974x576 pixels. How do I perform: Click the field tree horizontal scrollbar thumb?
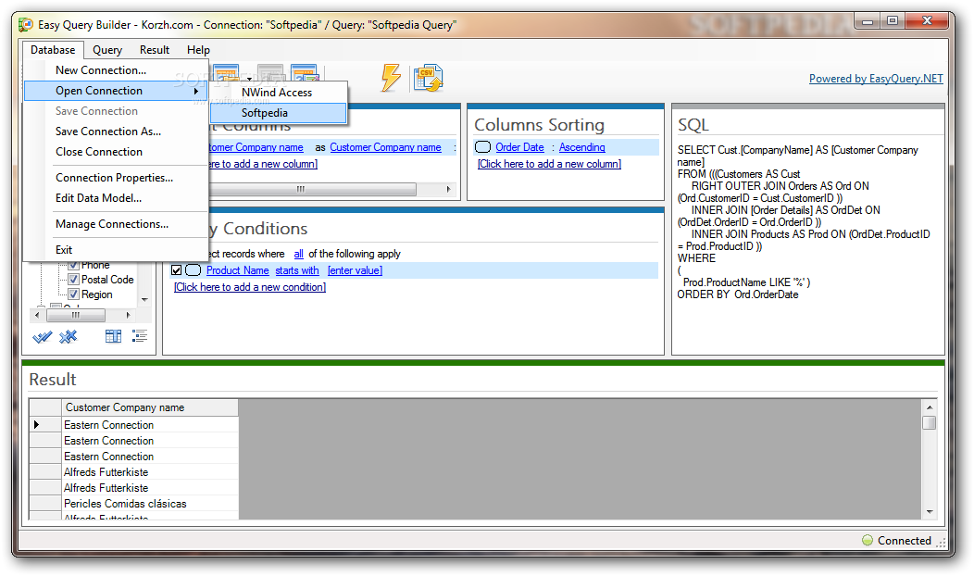pos(75,315)
